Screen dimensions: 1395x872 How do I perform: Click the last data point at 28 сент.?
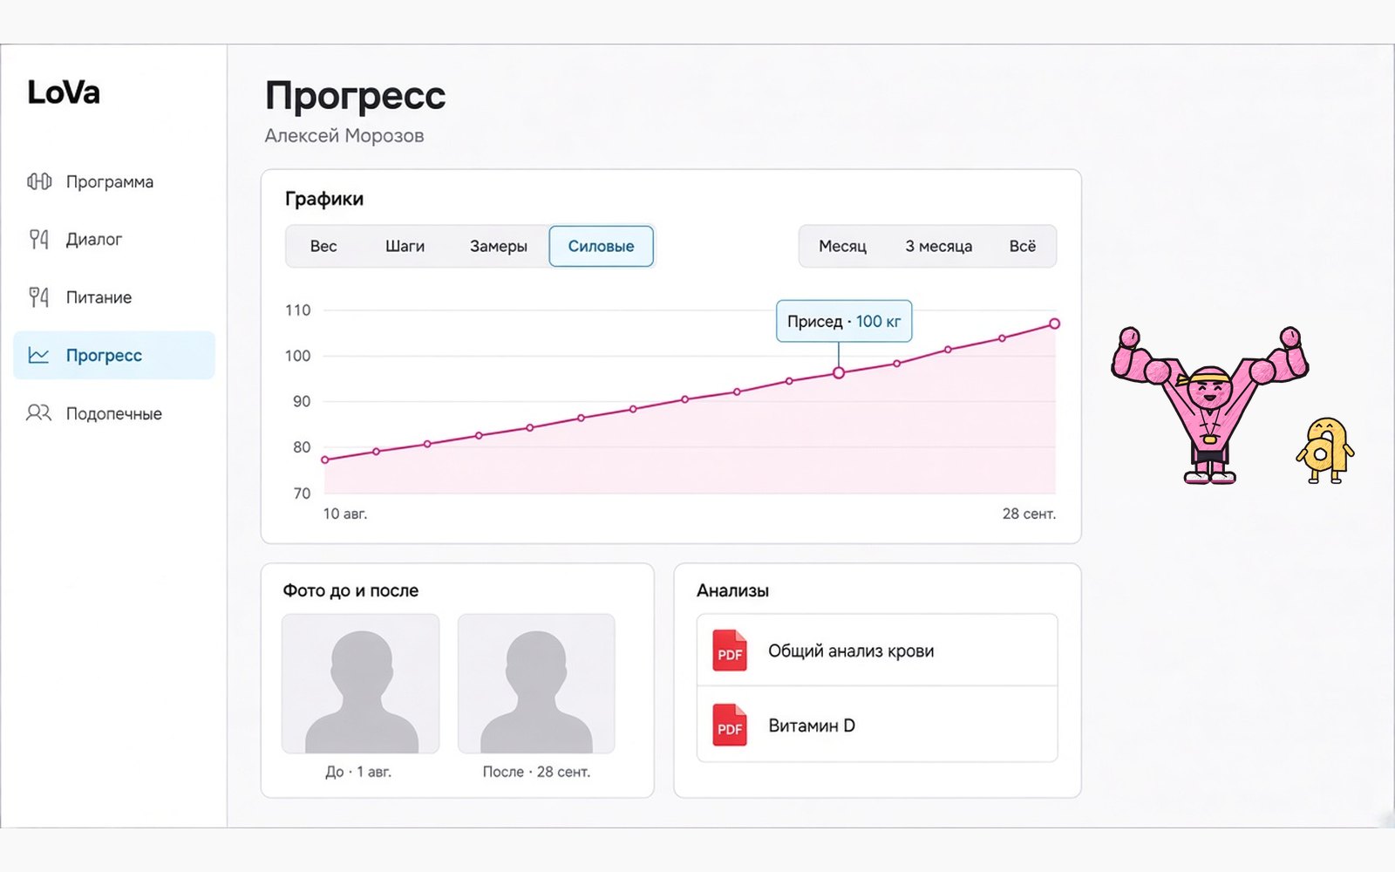coord(1054,324)
